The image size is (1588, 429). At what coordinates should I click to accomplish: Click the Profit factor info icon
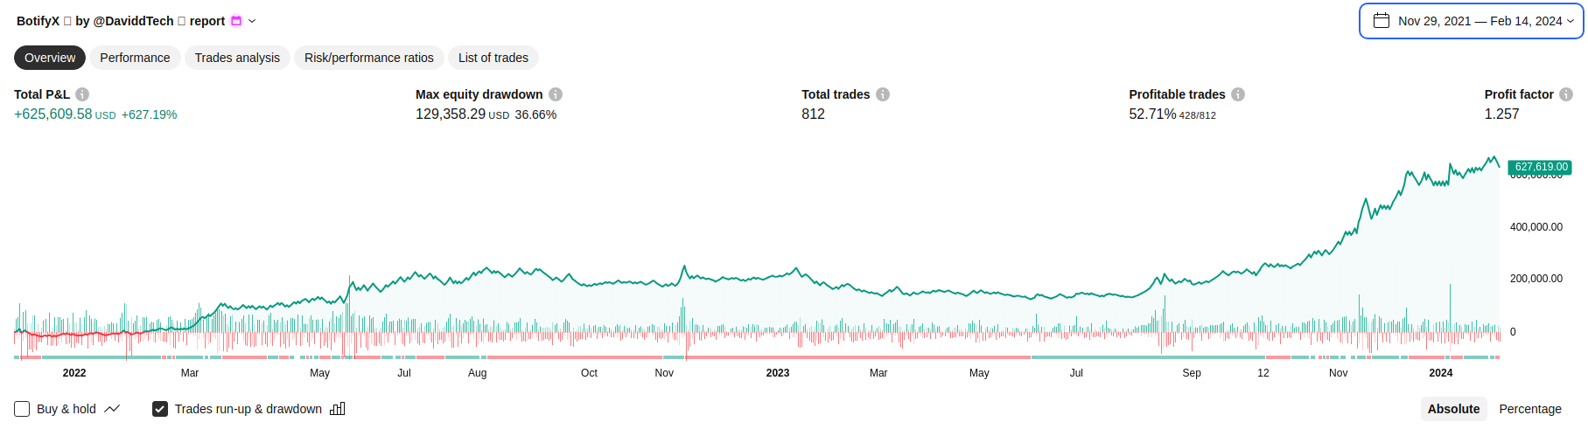(1566, 94)
